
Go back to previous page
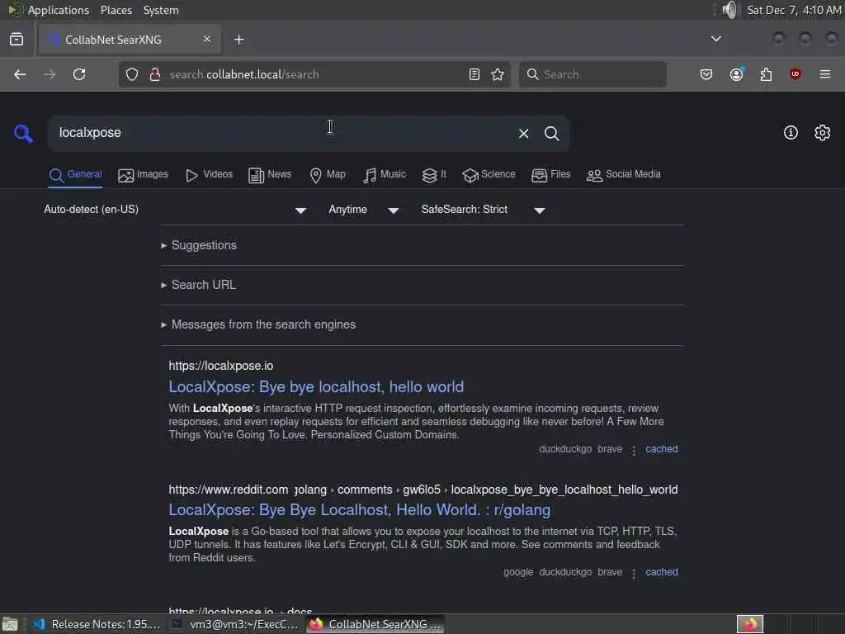coord(20,74)
